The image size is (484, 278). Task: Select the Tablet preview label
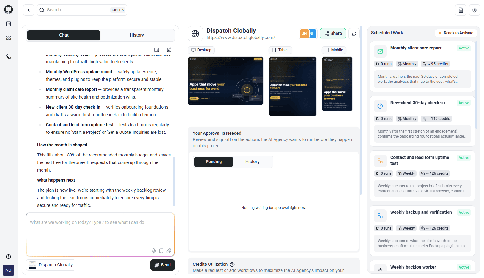pos(281,50)
